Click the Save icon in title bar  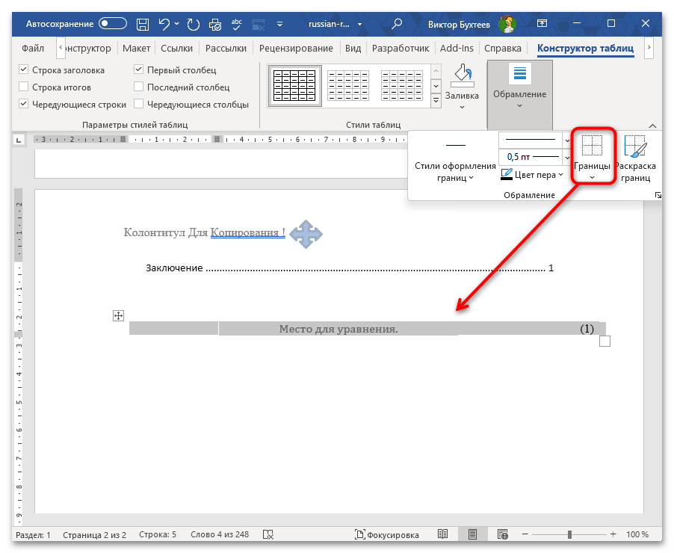tap(143, 24)
